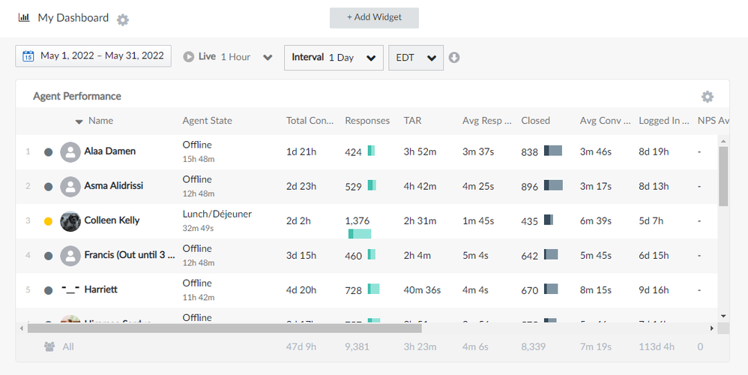
Task: Click the group icon in the All row
Action: 49,346
